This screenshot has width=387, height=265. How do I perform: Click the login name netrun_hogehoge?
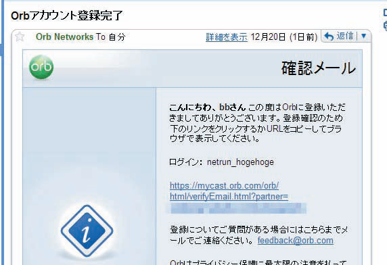[240, 162]
